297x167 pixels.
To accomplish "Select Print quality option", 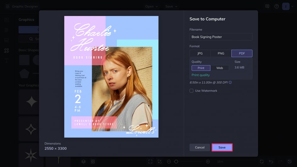I will pos(201,68).
